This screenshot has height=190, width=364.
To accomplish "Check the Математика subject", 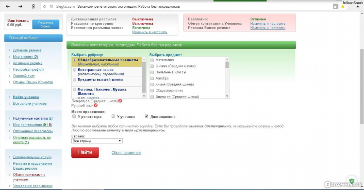I will [x=152, y=60].
